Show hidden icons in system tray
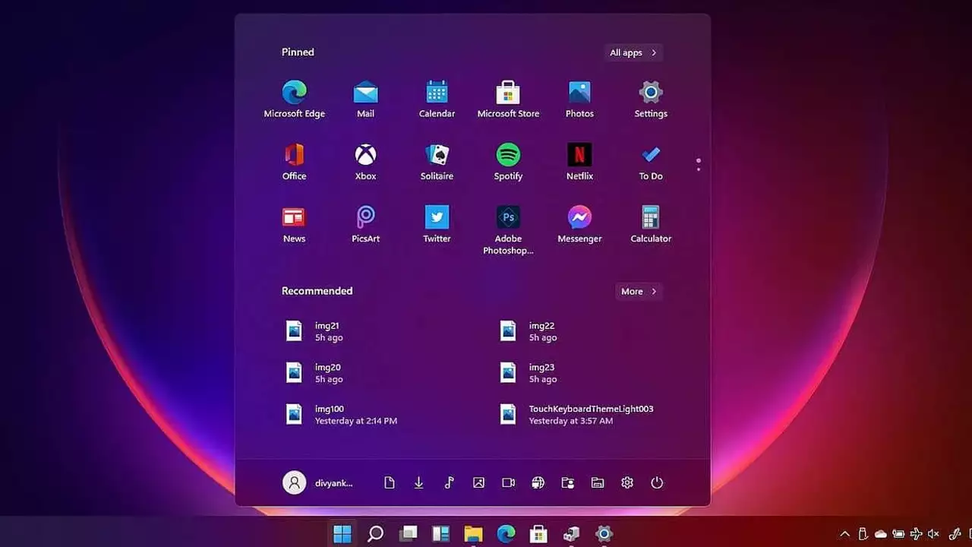 tap(844, 534)
